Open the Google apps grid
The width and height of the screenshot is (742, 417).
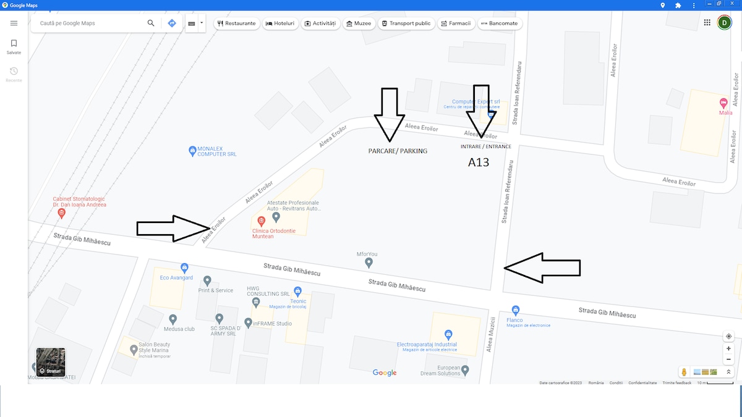pyautogui.click(x=707, y=23)
